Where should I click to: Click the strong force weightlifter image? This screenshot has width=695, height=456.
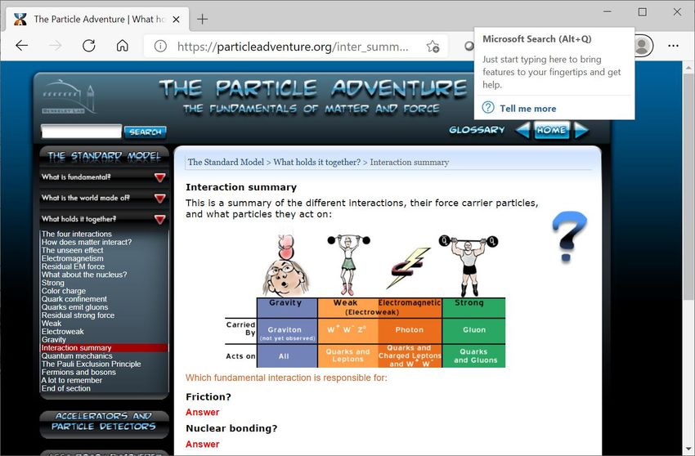[469, 265]
